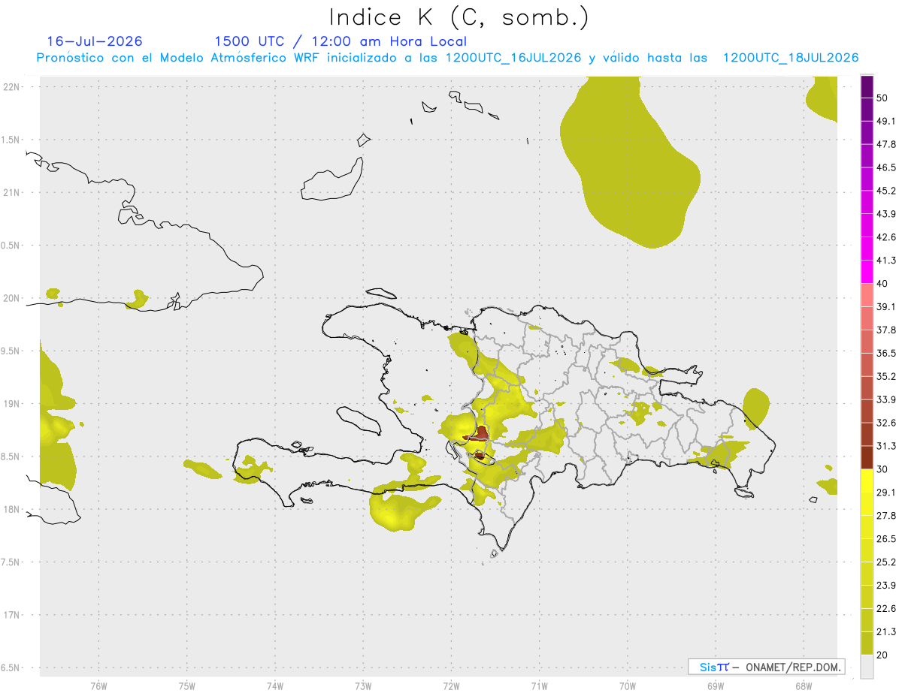Click the '1500 UTC / 12:00 am Hora Local' text
Image resolution: width=902 pixels, height=696 pixels.
[x=341, y=41]
